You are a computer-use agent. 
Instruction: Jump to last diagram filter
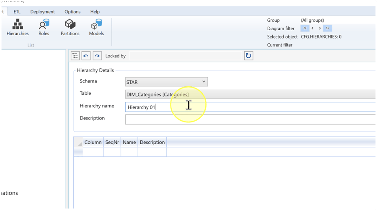tap(328, 29)
